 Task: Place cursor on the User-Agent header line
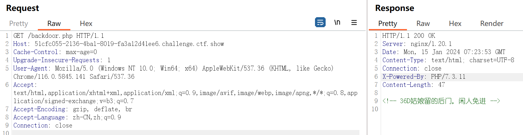pyautogui.click(x=173, y=68)
